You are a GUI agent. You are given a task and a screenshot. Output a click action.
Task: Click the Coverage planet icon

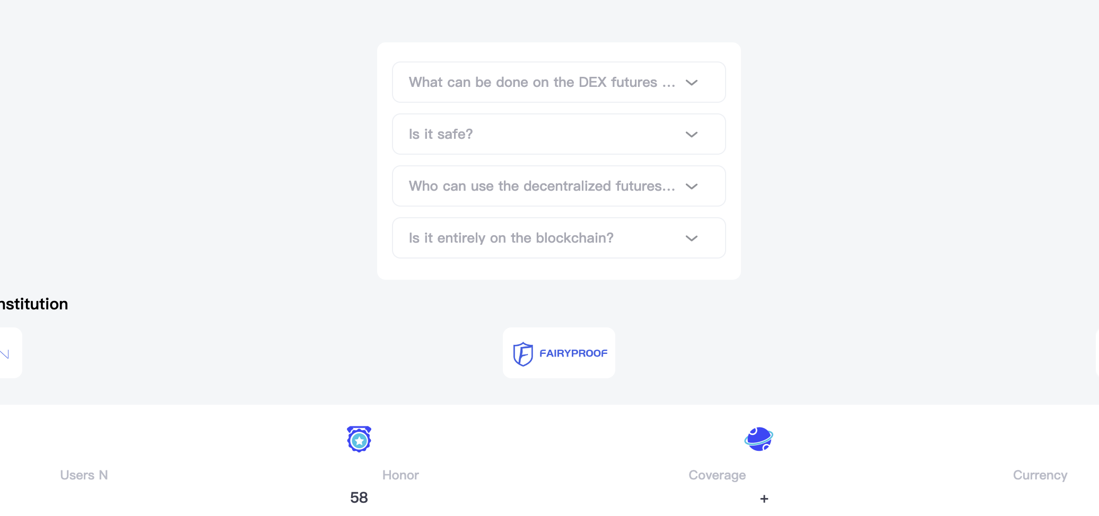(x=758, y=439)
